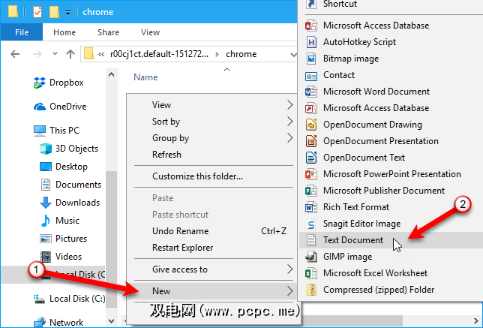Expand the Sort by submenu
483x328 pixels.
[x=289, y=122]
